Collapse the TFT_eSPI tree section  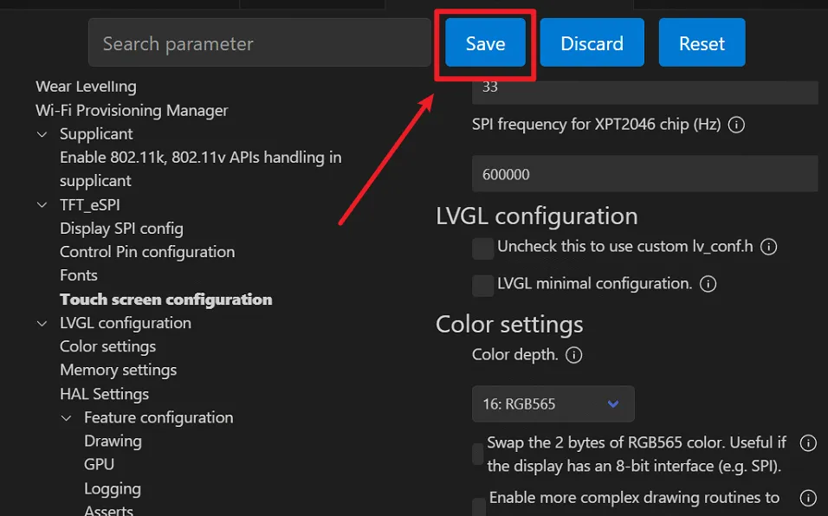click(42, 205)
